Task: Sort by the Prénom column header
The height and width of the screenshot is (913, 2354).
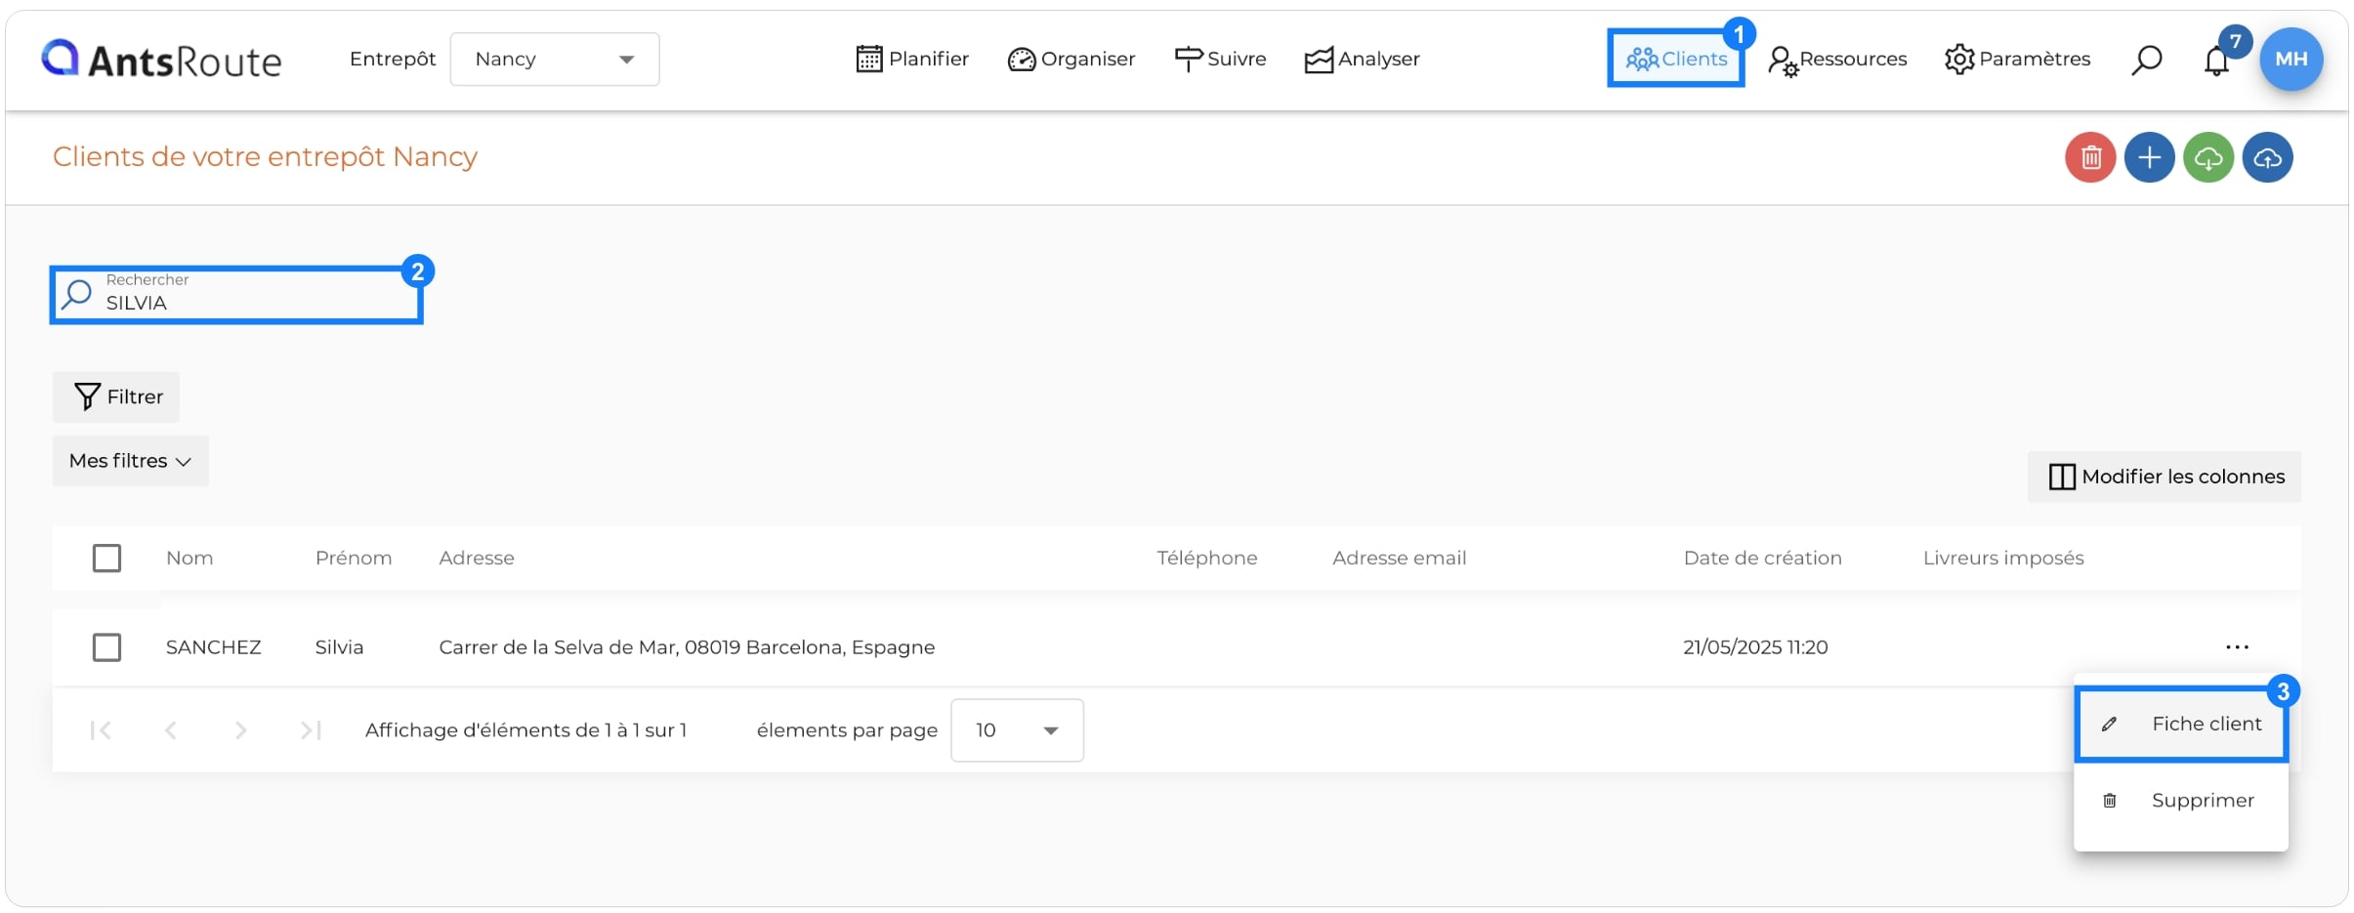Action: point(354,558)
